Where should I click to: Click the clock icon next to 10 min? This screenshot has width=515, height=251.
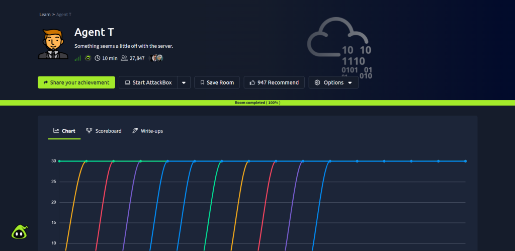98,58
